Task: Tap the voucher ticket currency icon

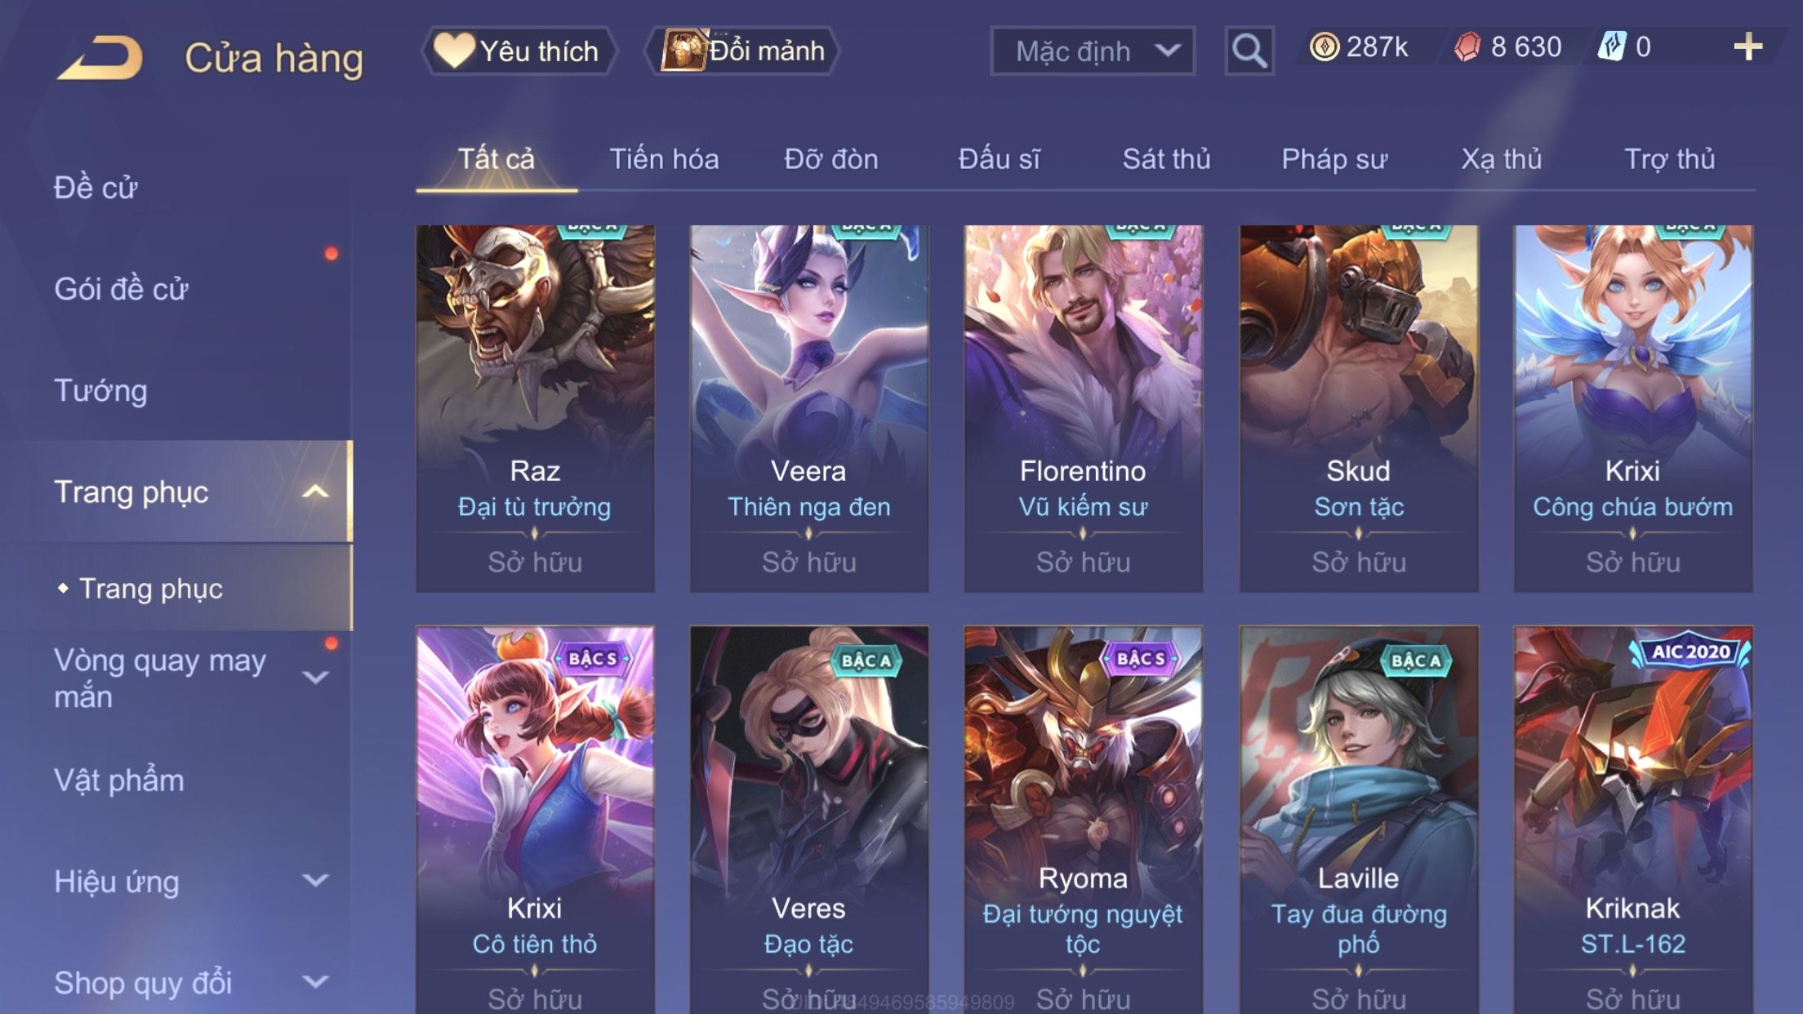Action: tap(1612, 47)
